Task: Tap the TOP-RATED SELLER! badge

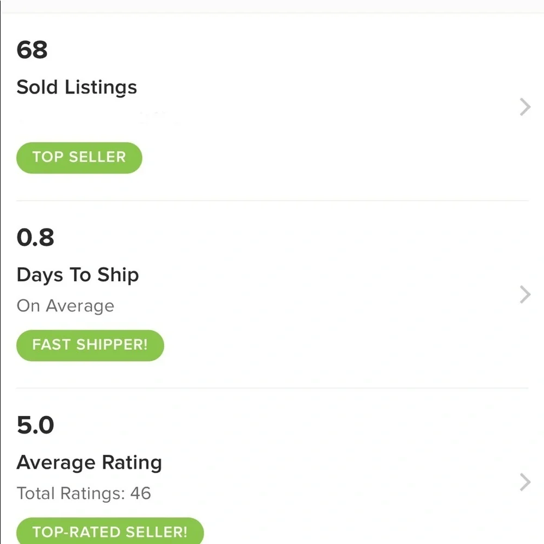Action: click(x=110, y=531)
